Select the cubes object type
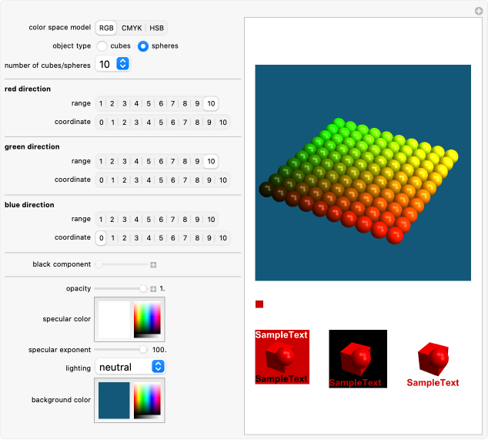 click(x=102, y=46)
